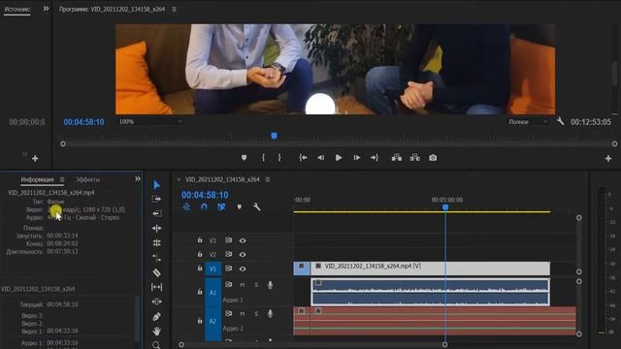Toggle nest sequence insert option in timeline
Screen dimensions: 621x349
click(186, 206)
